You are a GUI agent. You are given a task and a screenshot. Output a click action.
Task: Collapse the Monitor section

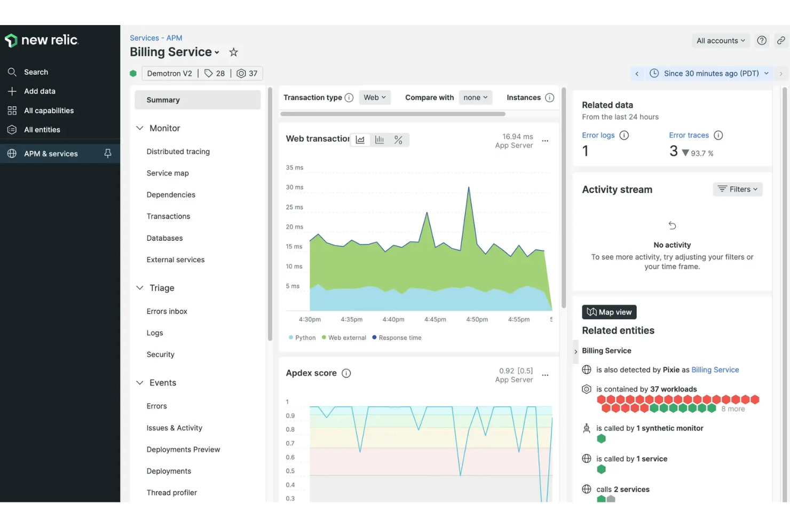tap(140, 128)
